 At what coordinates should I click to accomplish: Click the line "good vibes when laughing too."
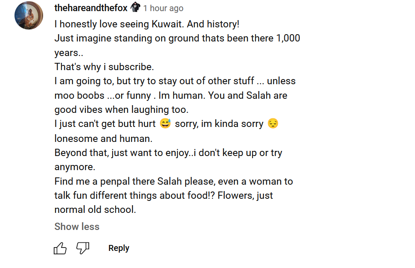coord(122,109)
